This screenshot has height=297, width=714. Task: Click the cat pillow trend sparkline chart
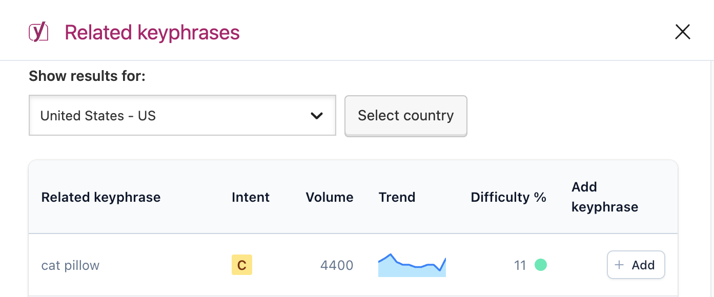click(x=412, y=265)
